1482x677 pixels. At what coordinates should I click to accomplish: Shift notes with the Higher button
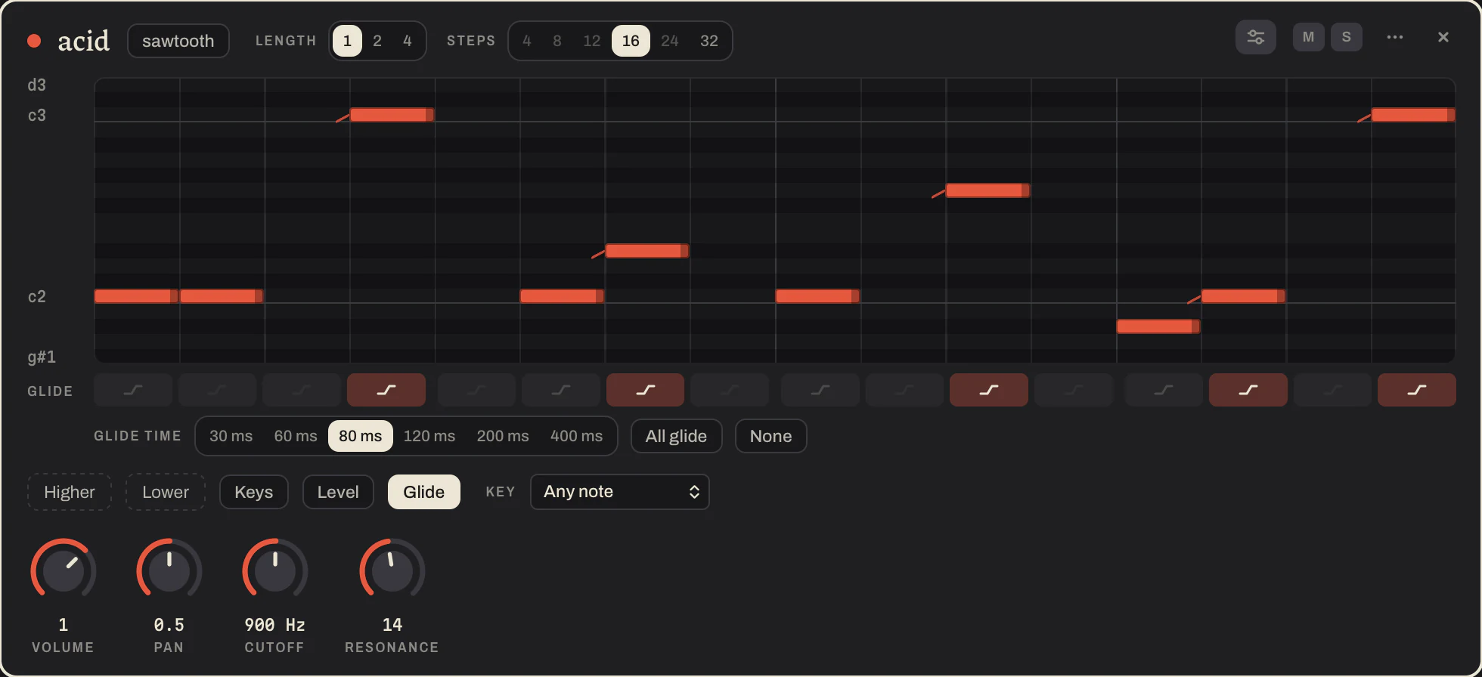70,492
